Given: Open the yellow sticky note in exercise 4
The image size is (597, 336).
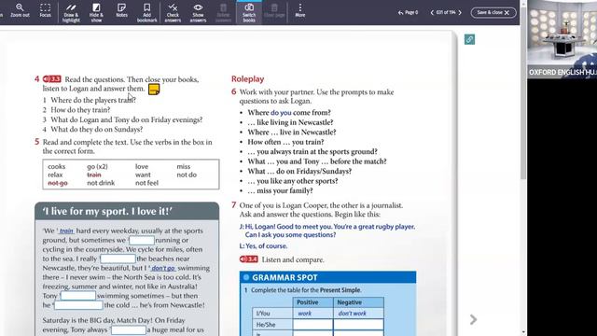Looking at the screenshot, I should 154,90.
